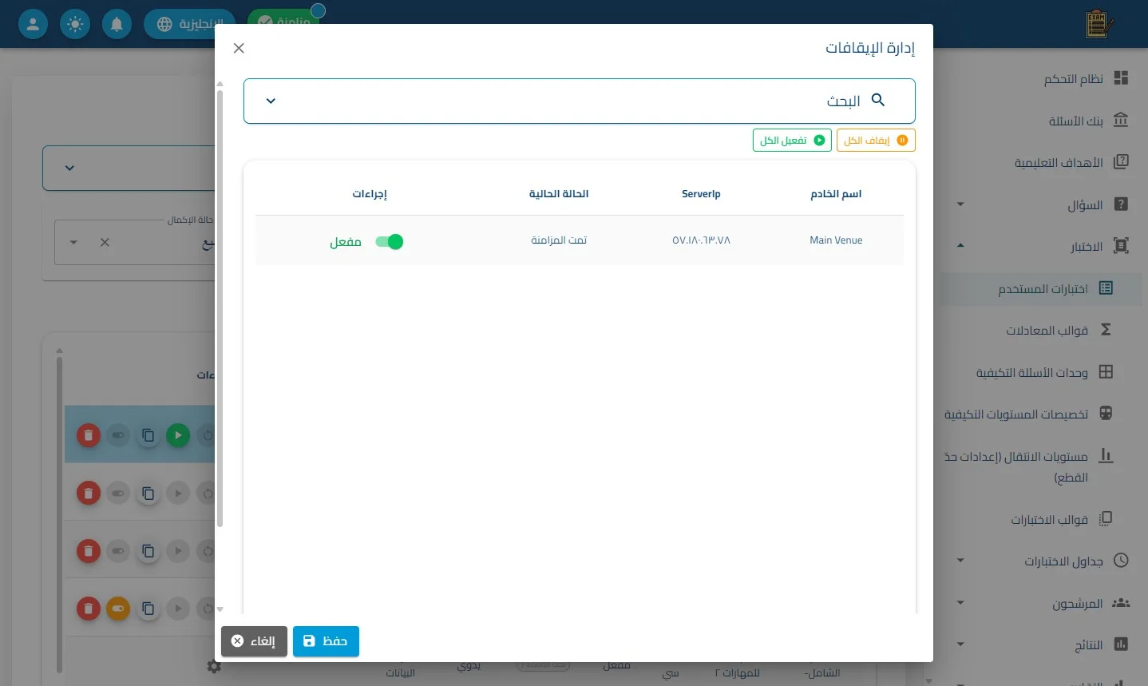Image resolution: width=1148 pixels, height=686 pixels.
Task: Toggle the grey switch in highlighted row
Action: point(118,435)
